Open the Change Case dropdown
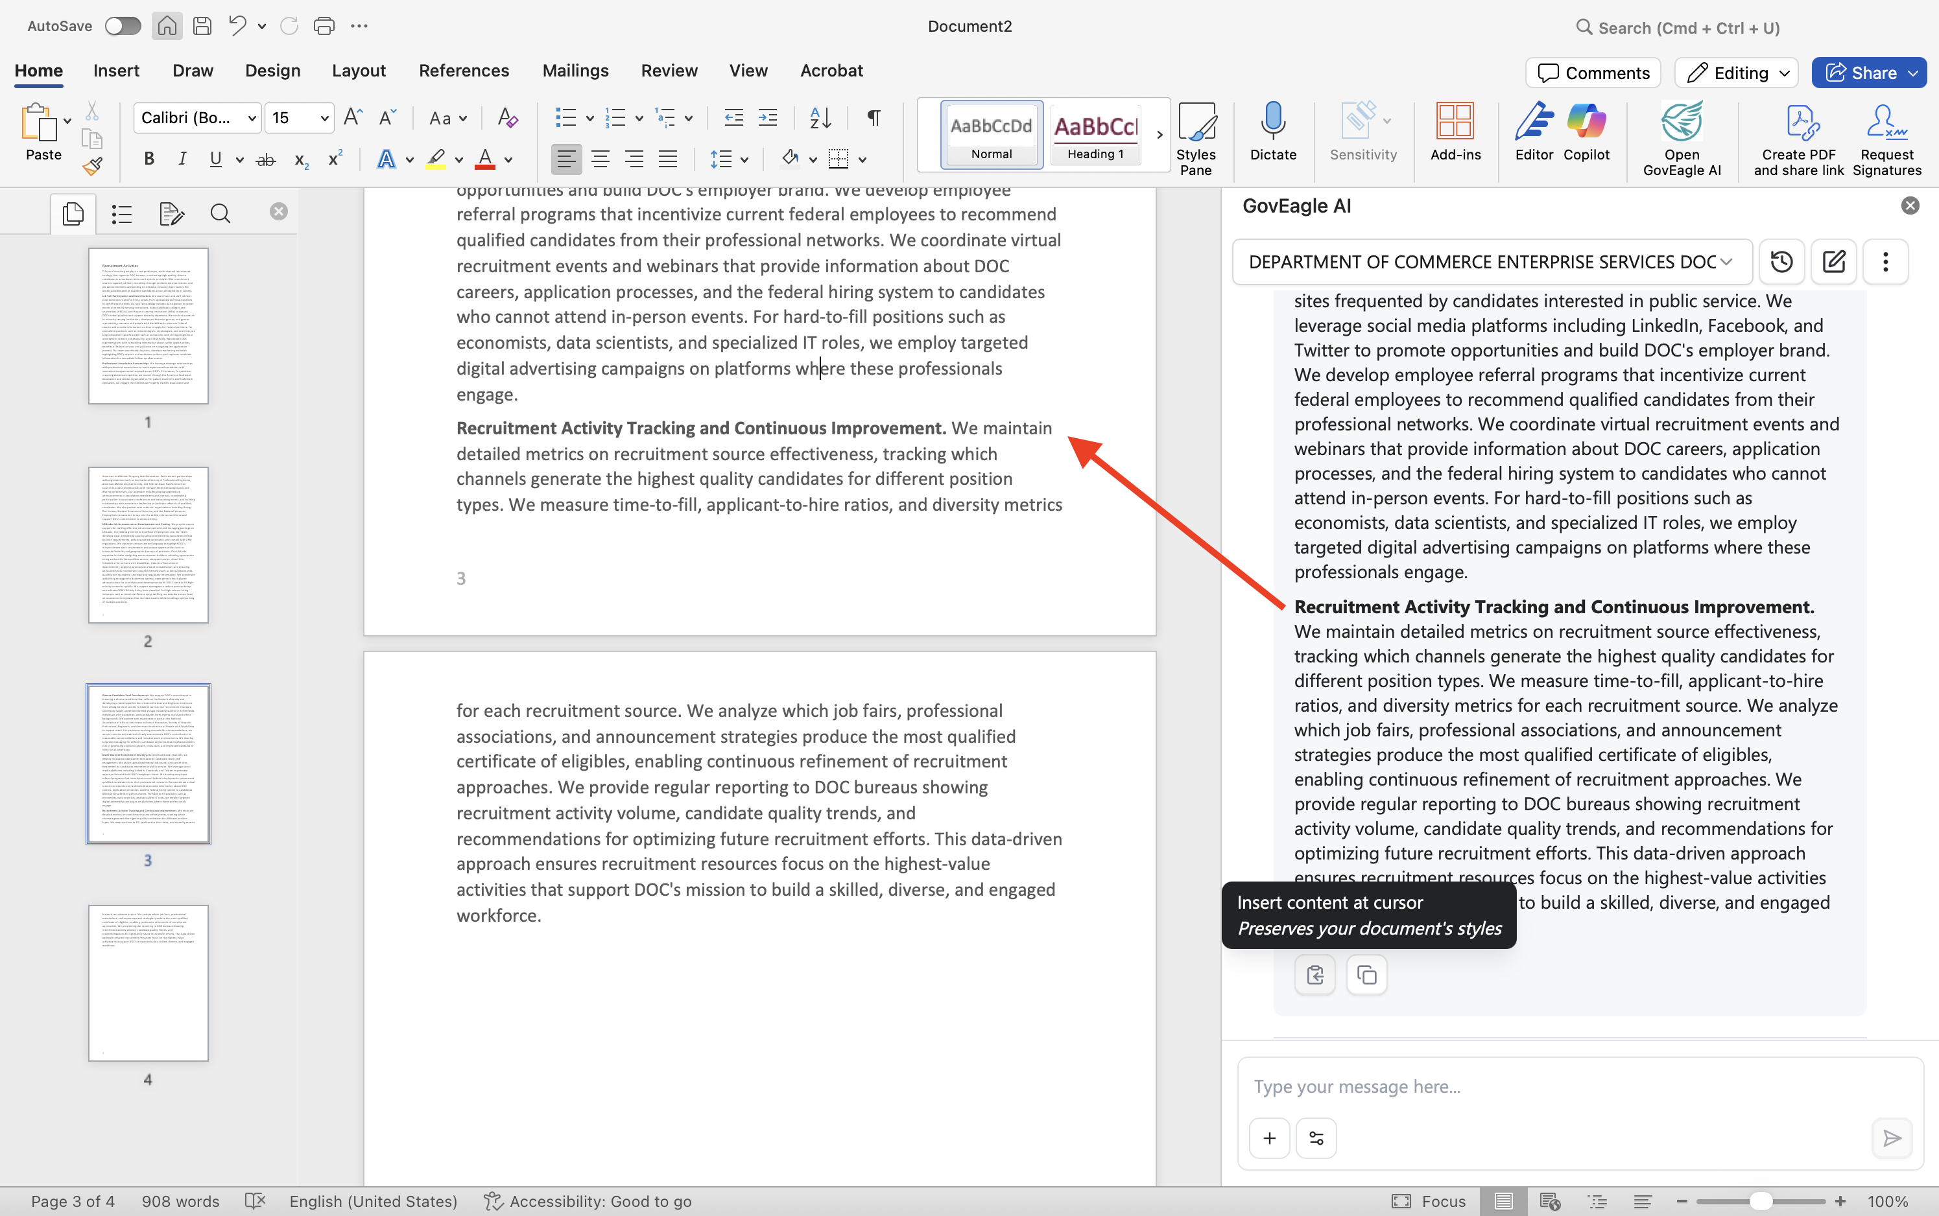The width and height of the screenshot is (1939, 1216). pos(447,119)
